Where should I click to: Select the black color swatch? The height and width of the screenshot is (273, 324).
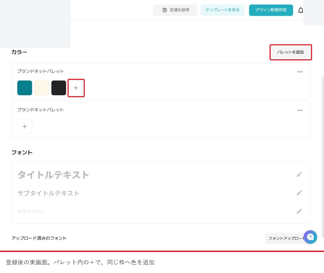pos(59,88)
